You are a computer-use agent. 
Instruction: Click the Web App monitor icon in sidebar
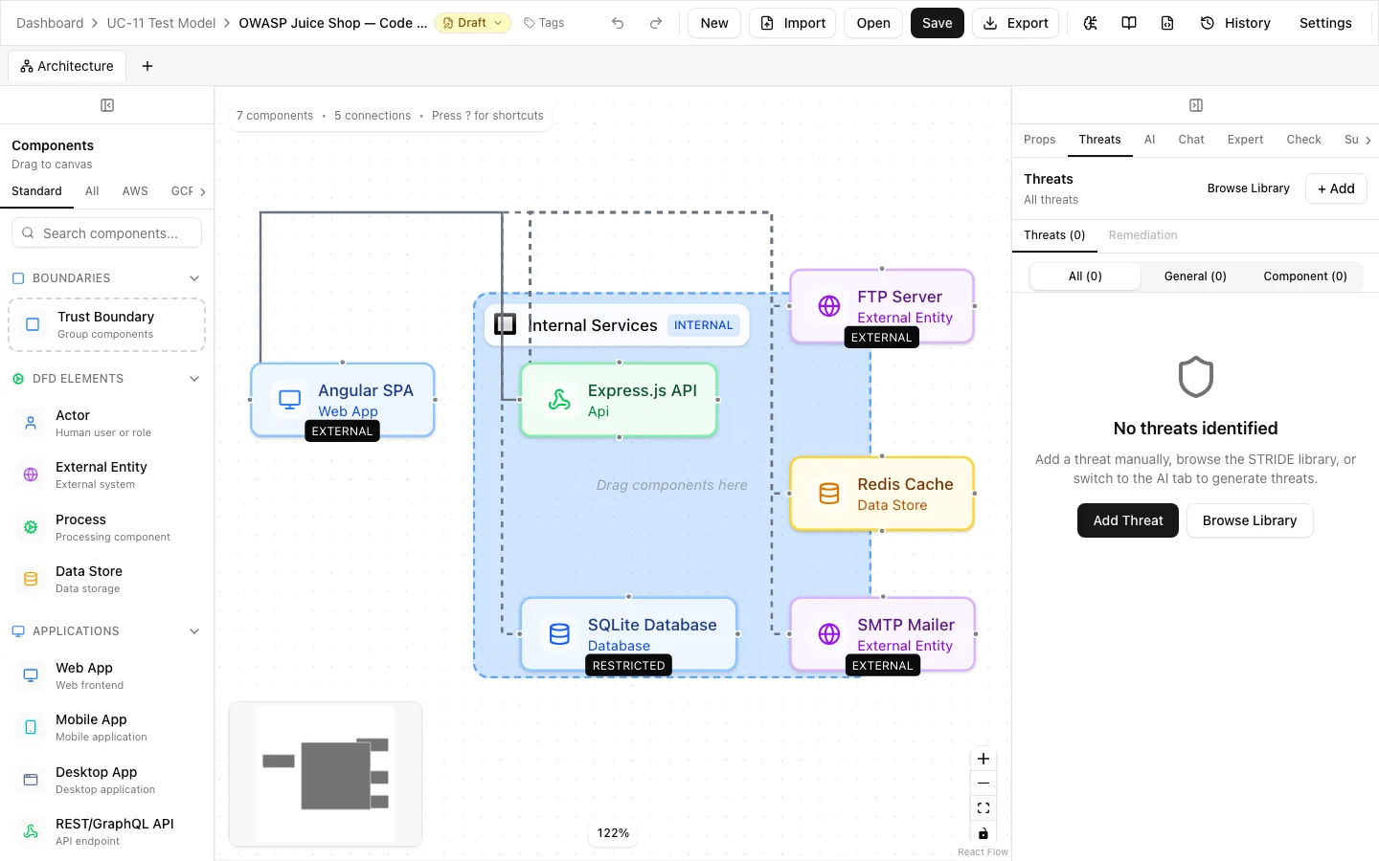tap(31, 675)
